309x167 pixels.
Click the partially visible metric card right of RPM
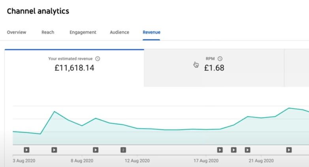pos(297,68)
